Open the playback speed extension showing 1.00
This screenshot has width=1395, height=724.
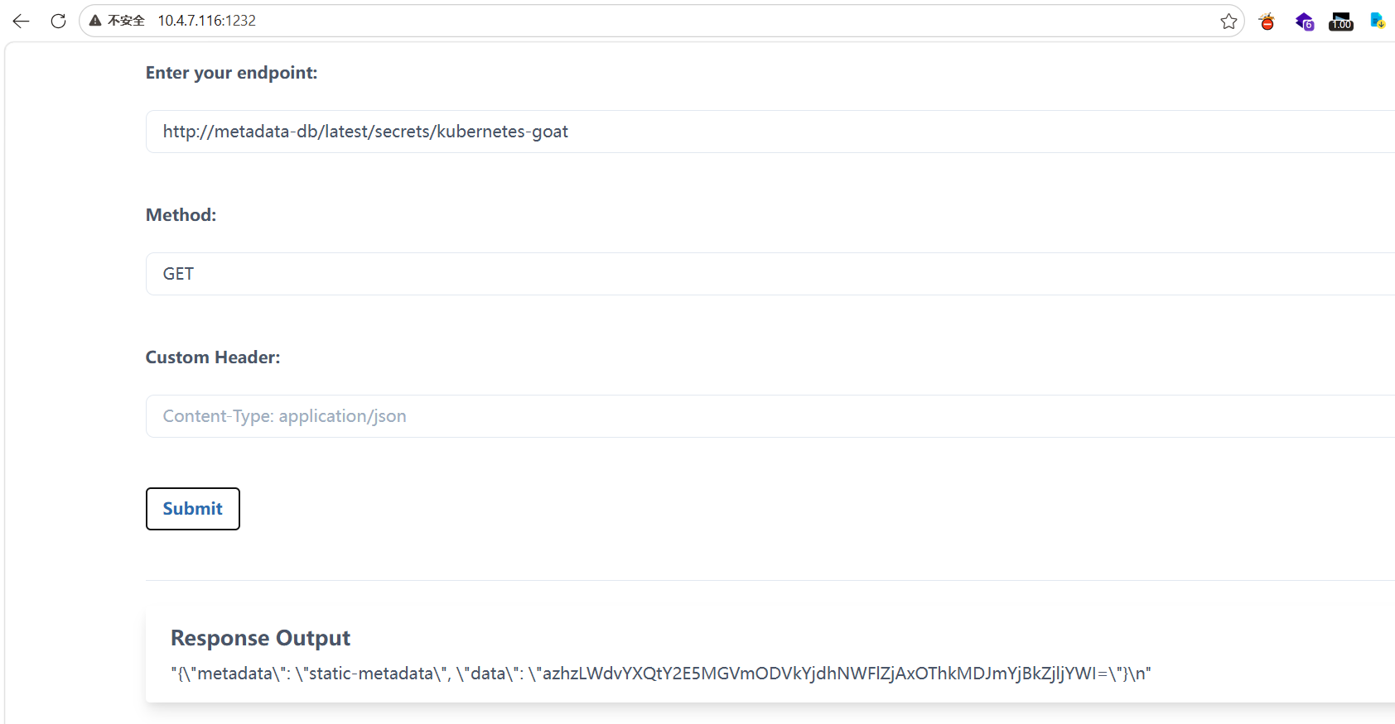click(x=1341, y=22)
